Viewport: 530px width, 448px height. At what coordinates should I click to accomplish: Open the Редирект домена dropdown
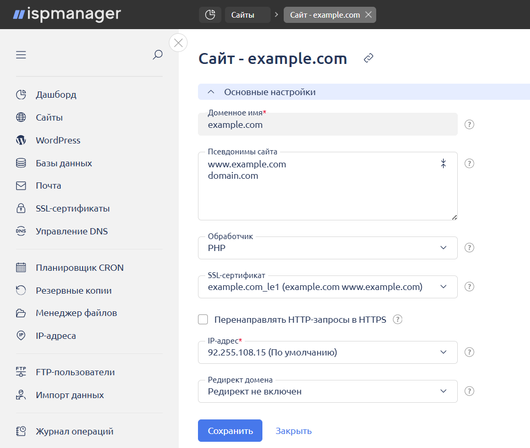tap(327, 391)
